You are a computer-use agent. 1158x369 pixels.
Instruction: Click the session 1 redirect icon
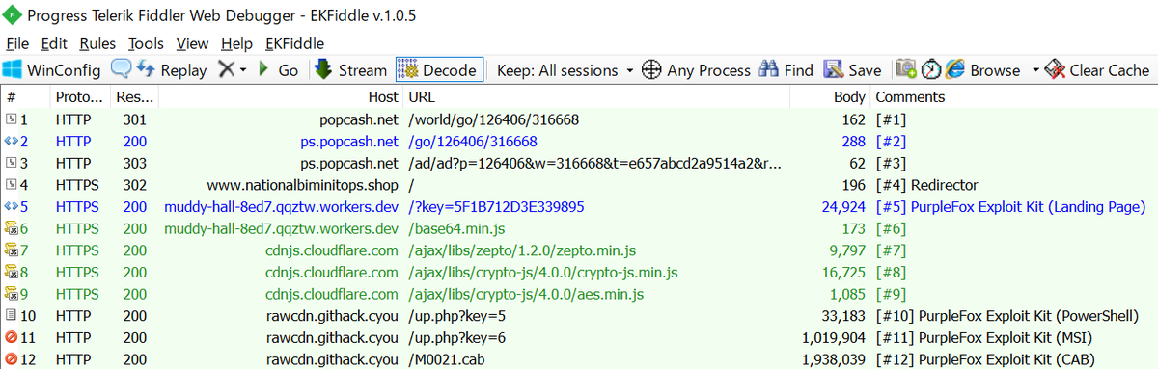coord(12,119)
